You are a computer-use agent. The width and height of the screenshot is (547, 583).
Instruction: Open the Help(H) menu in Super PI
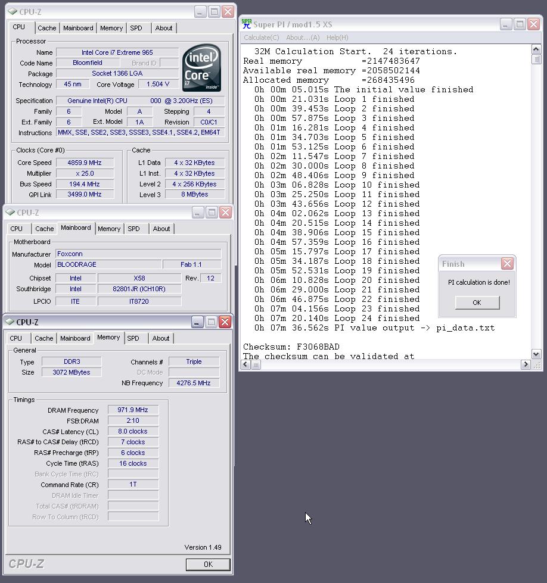click(x=337, y=38)
